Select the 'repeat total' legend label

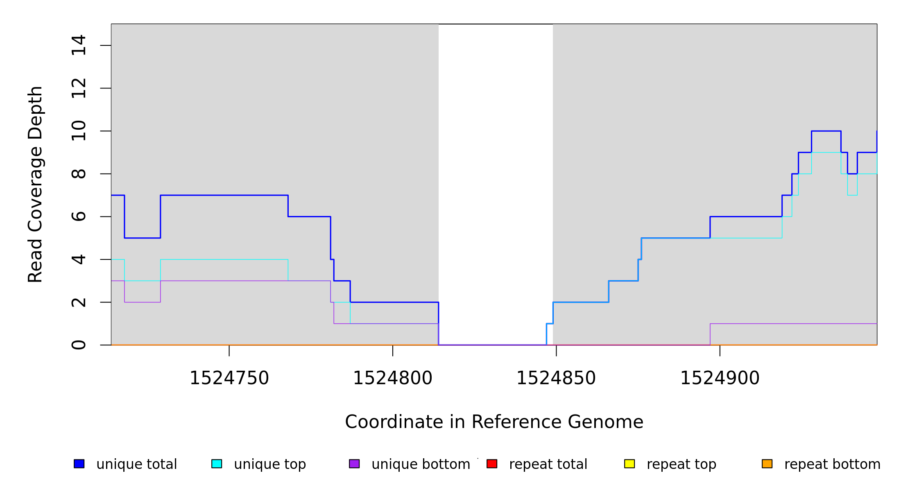tap(548, 464)
